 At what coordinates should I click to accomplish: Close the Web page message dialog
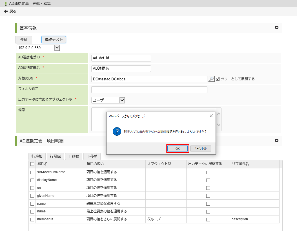click(211, 116)
